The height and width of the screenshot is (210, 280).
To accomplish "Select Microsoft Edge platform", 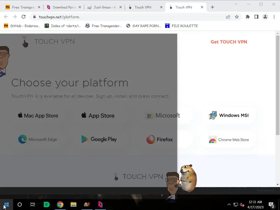I will (x=37, y=139).
